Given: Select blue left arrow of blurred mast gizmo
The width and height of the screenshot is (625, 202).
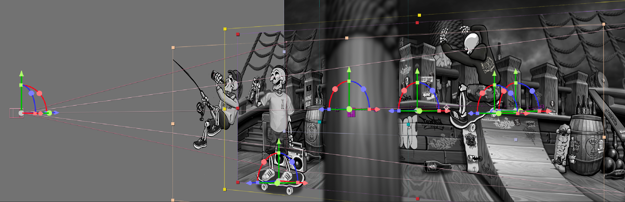Looking at the screenshot, I should tap(321, 109).
